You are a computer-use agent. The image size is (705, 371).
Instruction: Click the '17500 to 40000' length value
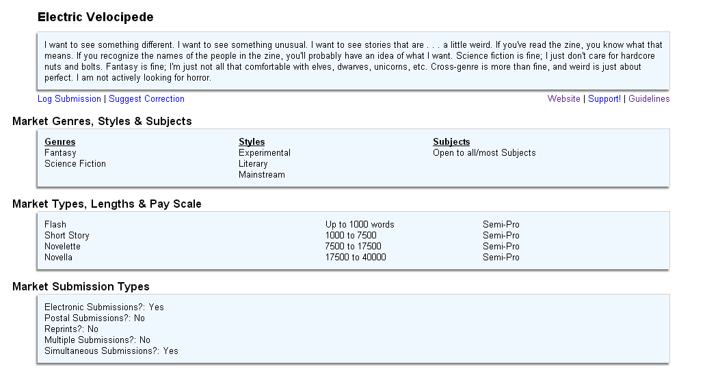pos(355,258)
